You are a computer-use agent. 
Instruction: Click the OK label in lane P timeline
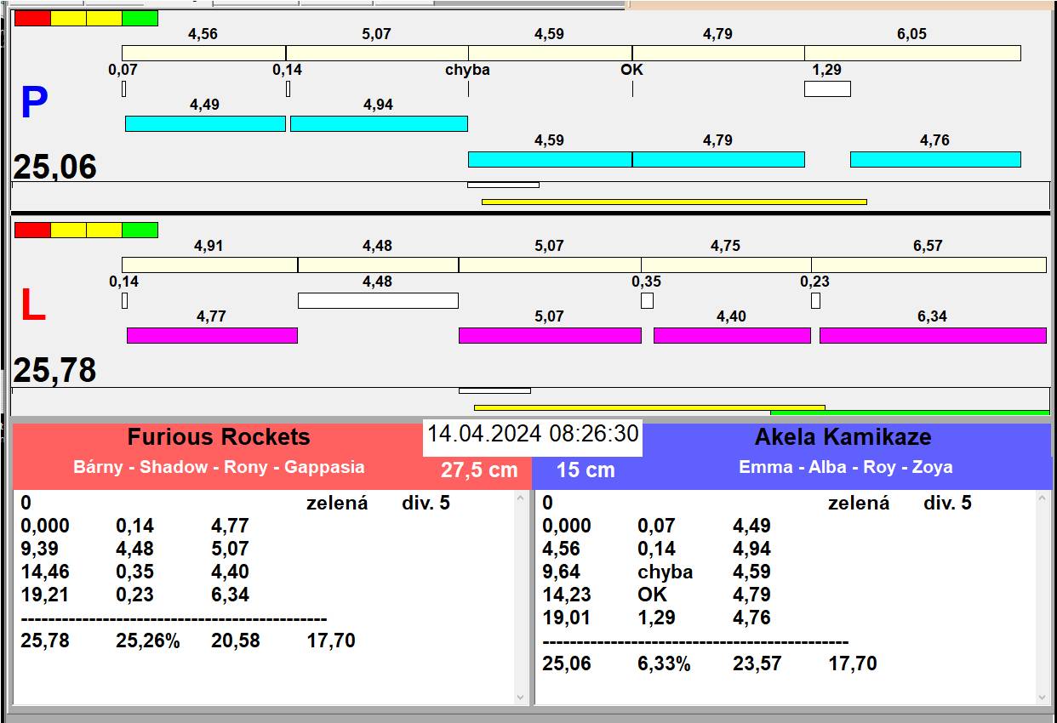[631, 70]
